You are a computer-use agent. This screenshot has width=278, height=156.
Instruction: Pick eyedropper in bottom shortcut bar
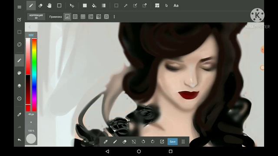(106, 142)
